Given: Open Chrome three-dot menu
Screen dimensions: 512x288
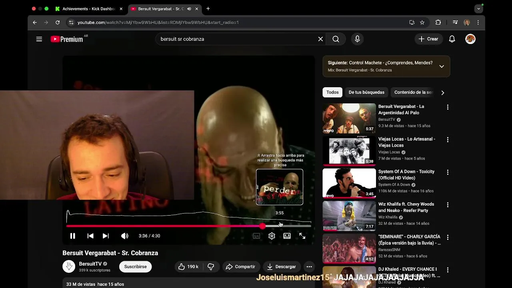Looking at the screenshot, I should coord(478,22).
